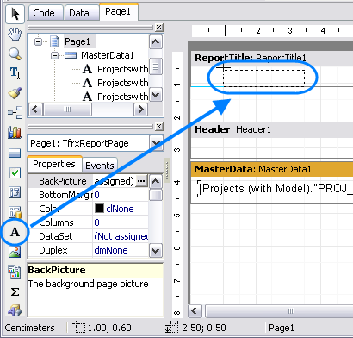Click the report tree vertical scrollbar thumb
This screenshot has height=338, width=353.
pyautogui.click(x=156, y=66)
